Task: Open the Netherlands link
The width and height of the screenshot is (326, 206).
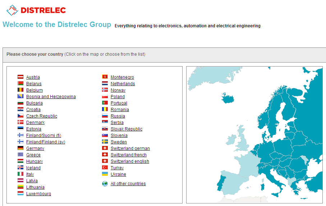Action: pos(123,83)
